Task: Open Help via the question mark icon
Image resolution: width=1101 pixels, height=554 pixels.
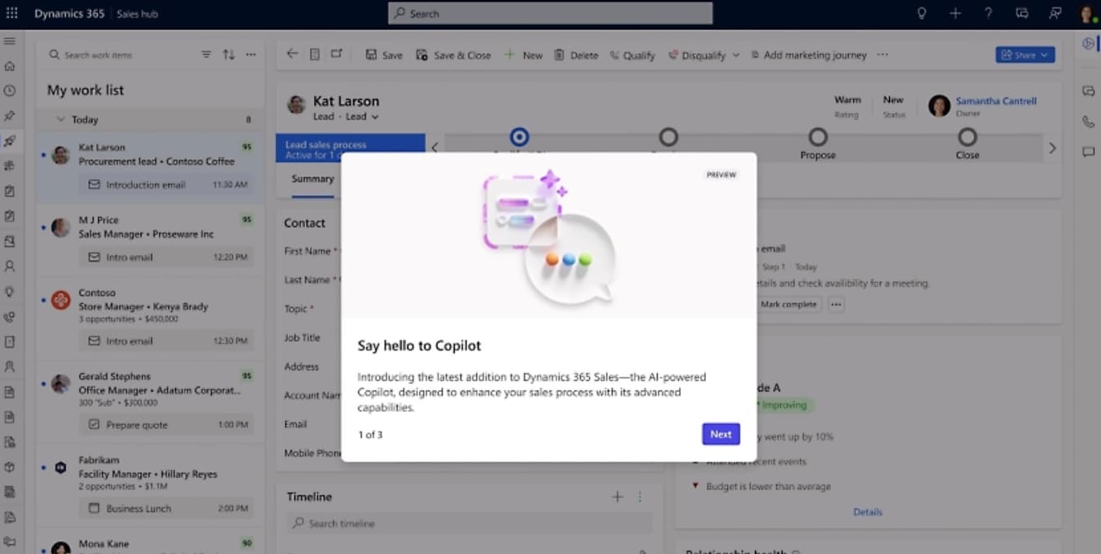Action: [x=988, y=13]
